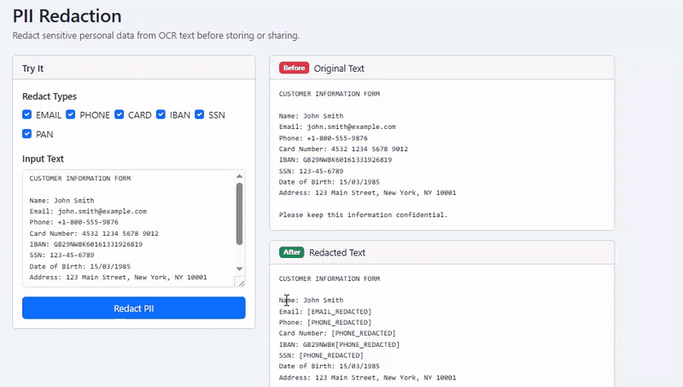Click the PII Redaction page heading
The height and width of the screenshot is (387, 683).
click(x=67, y=16)
